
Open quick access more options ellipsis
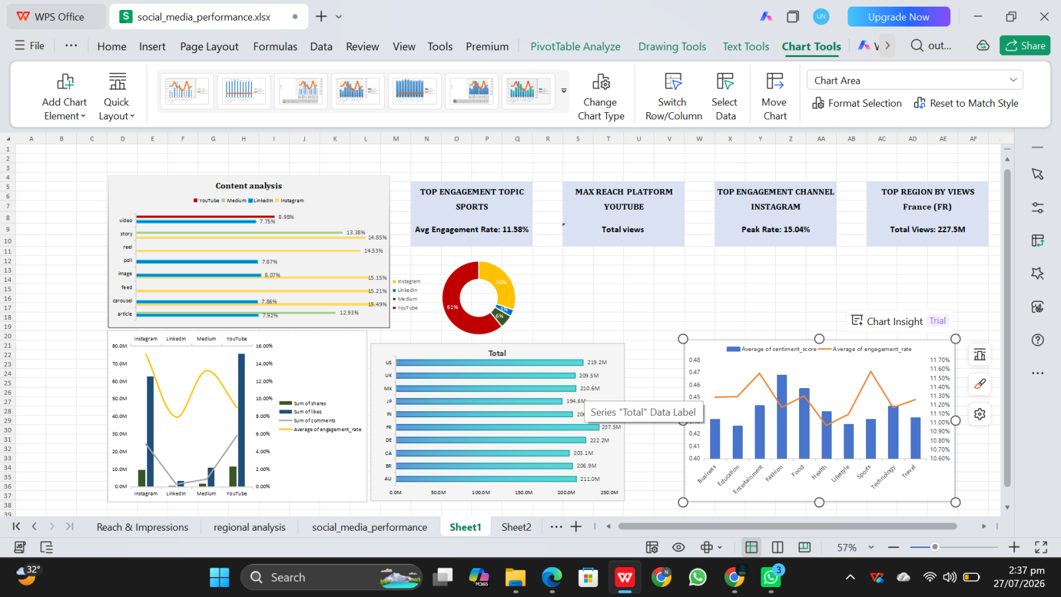pos(71,46)
